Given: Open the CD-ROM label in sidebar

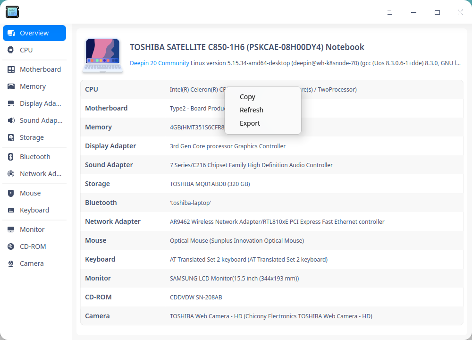Looking at the screenshot, I should click(33, 246).
